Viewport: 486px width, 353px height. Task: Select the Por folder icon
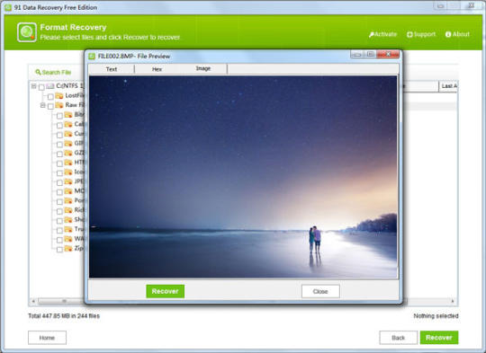68,201
